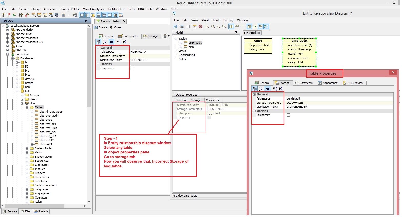Collapse the General section in Create Table storage
Image resolution: width=408 pixels, height=220 pixels.
click(x=98, y=48)
